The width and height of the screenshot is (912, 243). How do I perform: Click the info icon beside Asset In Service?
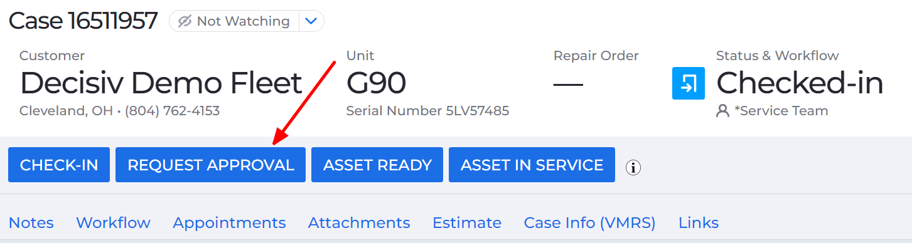633,167
